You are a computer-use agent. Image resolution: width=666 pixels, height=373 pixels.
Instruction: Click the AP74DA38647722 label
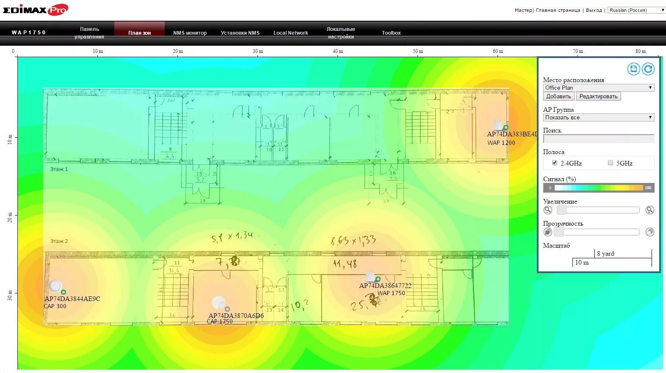pyautogui.click(x=385, y=286)
